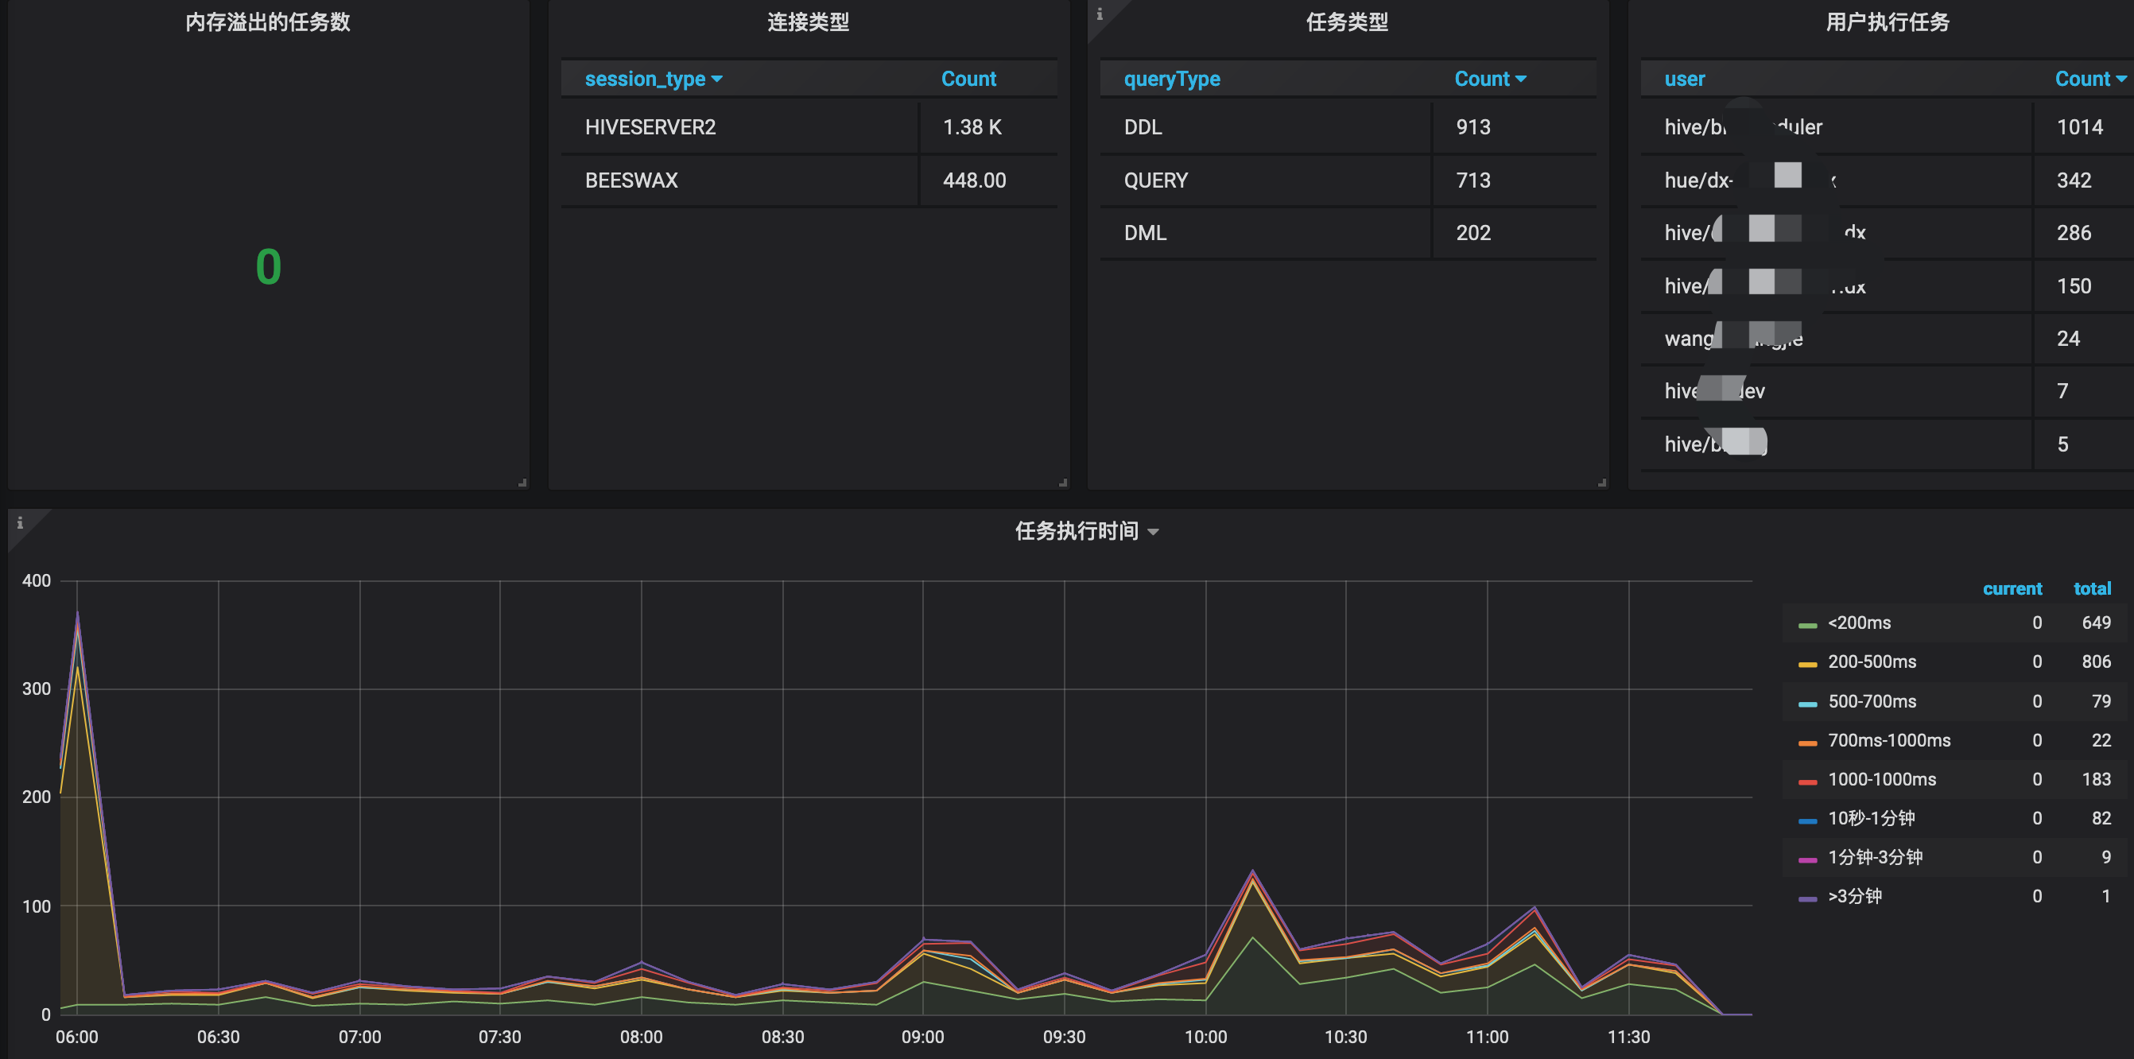Image resolution: width=2134 pixels, height=1059 pixels.
Task: Toggle the 1000-1000ms series in legend
Action: [1881, 779]
